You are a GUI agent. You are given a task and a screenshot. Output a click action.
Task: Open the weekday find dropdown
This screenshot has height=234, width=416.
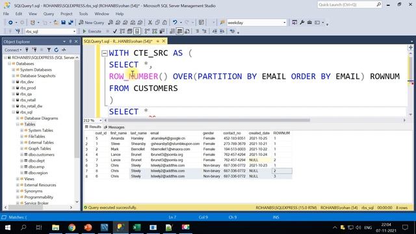(285, 23)
